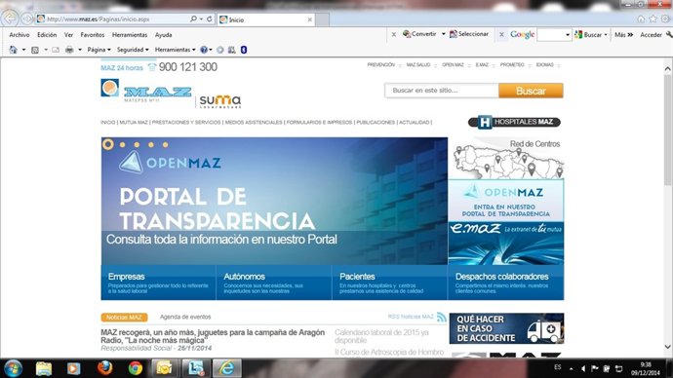673x378 pixels.
Task: Click the command bar Home icon
Action: coord(13,50)
